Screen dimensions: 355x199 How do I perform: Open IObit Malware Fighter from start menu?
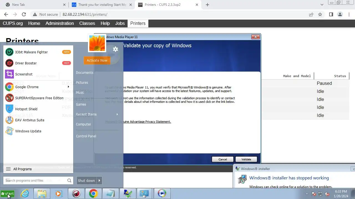[38, 52]
